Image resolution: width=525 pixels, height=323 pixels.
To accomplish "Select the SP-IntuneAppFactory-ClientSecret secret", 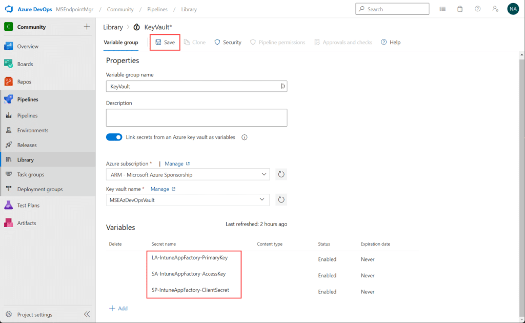I will (x=190, y=290).
